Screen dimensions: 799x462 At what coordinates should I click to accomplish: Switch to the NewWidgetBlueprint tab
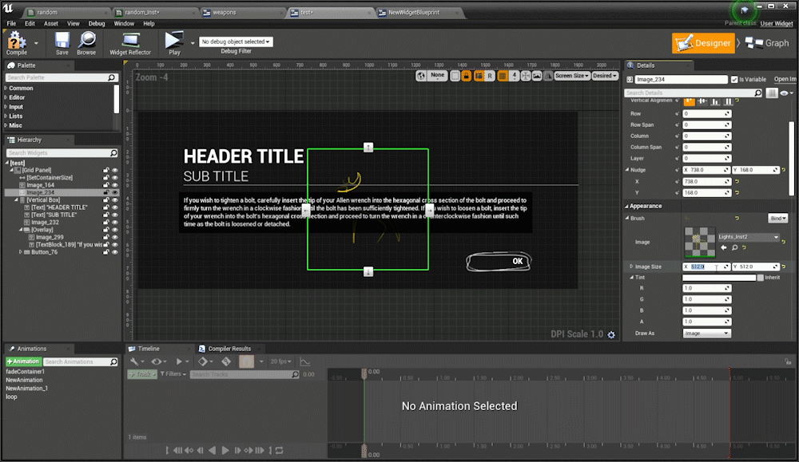(x=413, y=12)
